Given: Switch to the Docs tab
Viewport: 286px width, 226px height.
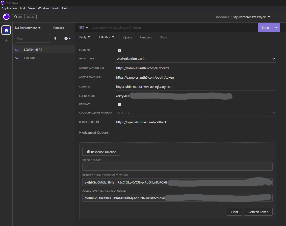Looking at the screenshot, I should (163, 37).
